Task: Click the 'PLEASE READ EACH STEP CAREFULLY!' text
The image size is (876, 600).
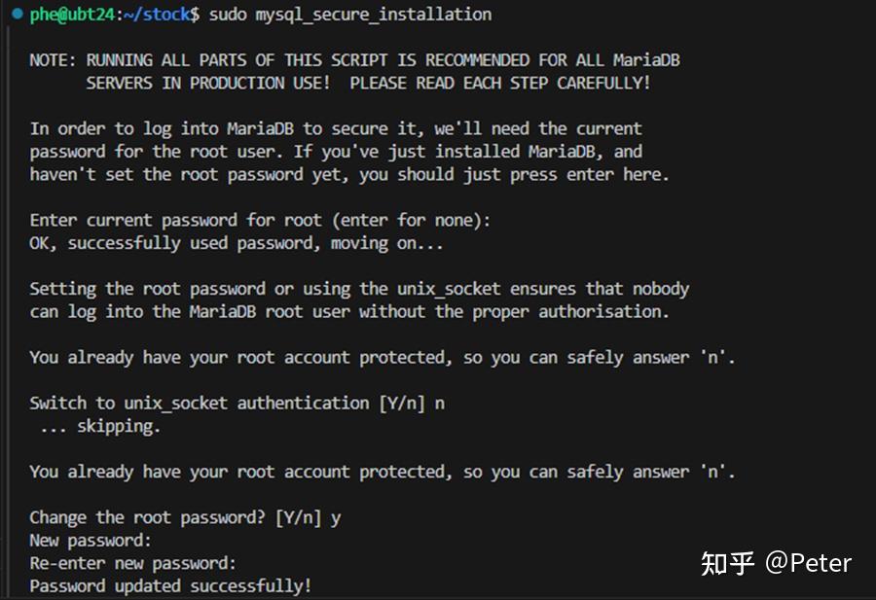Action: (500, 84)
